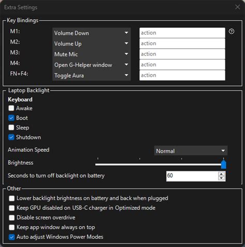The image size is (245, 247).
Task: Focus the M4 action text box
Action: 182,65
